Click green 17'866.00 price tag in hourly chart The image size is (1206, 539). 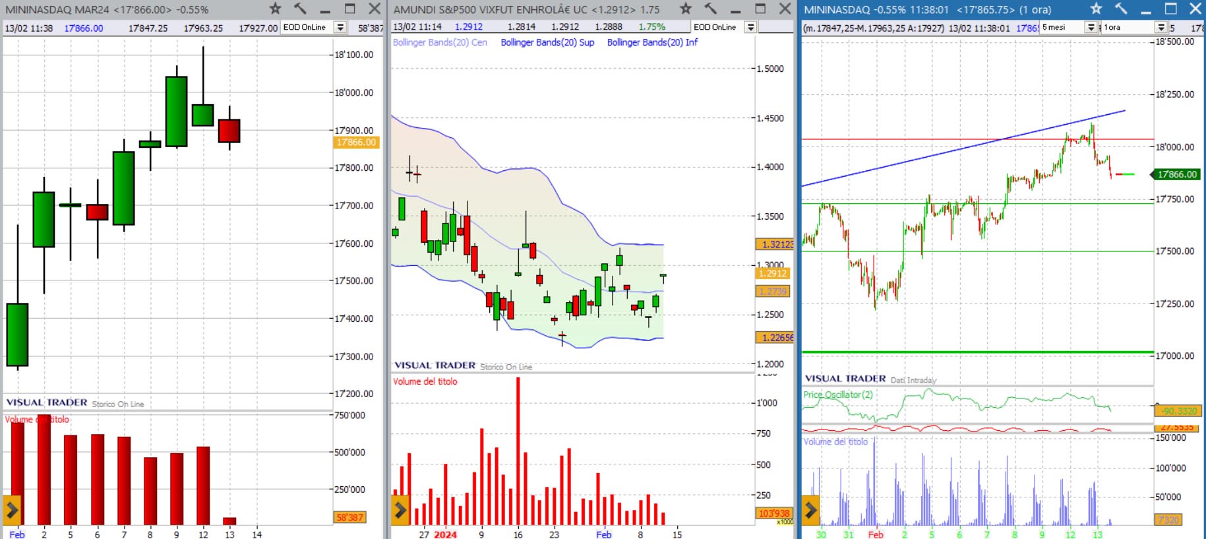(1177, 174)
